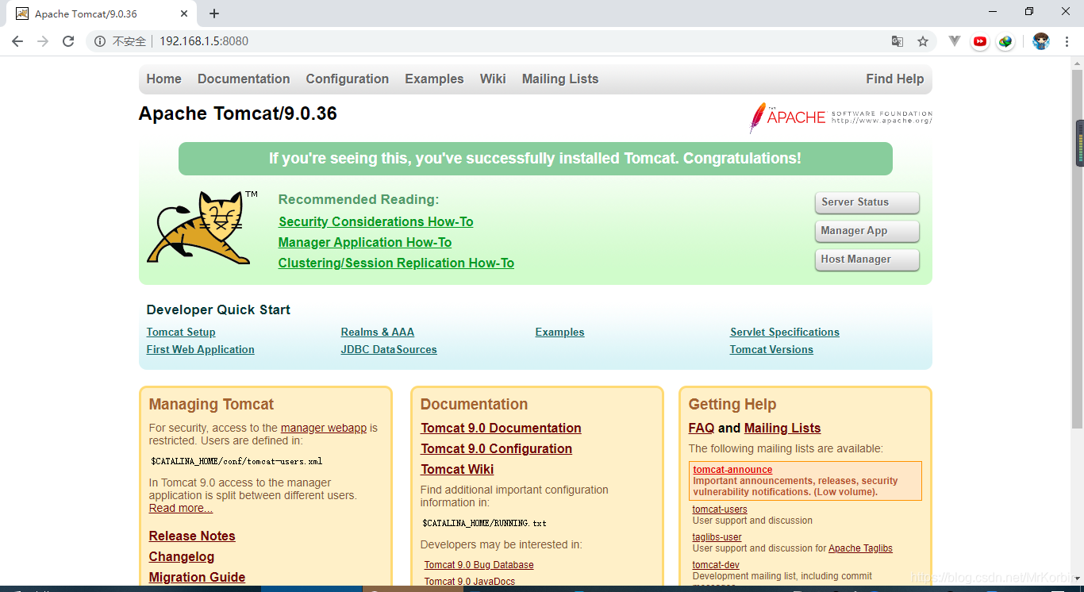Click the Server Status button

867,202
